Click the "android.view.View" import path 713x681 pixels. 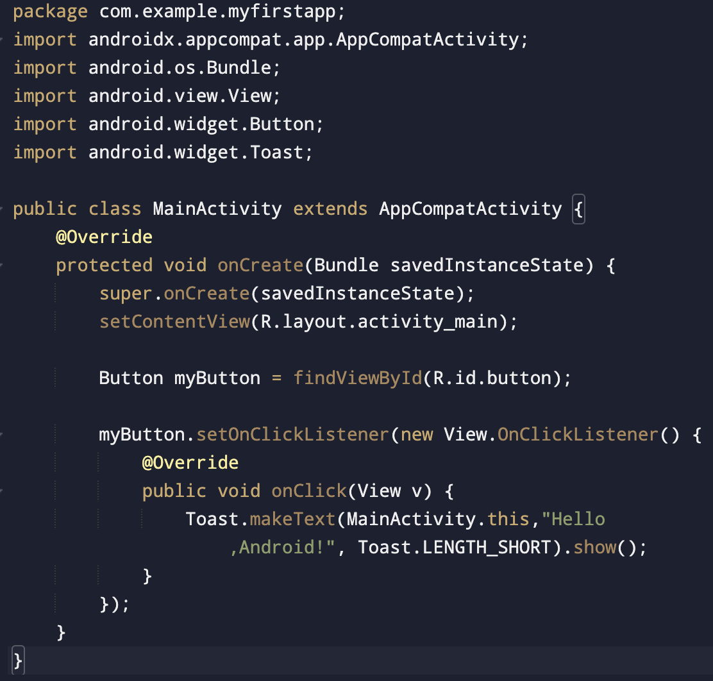coord(180,96)
